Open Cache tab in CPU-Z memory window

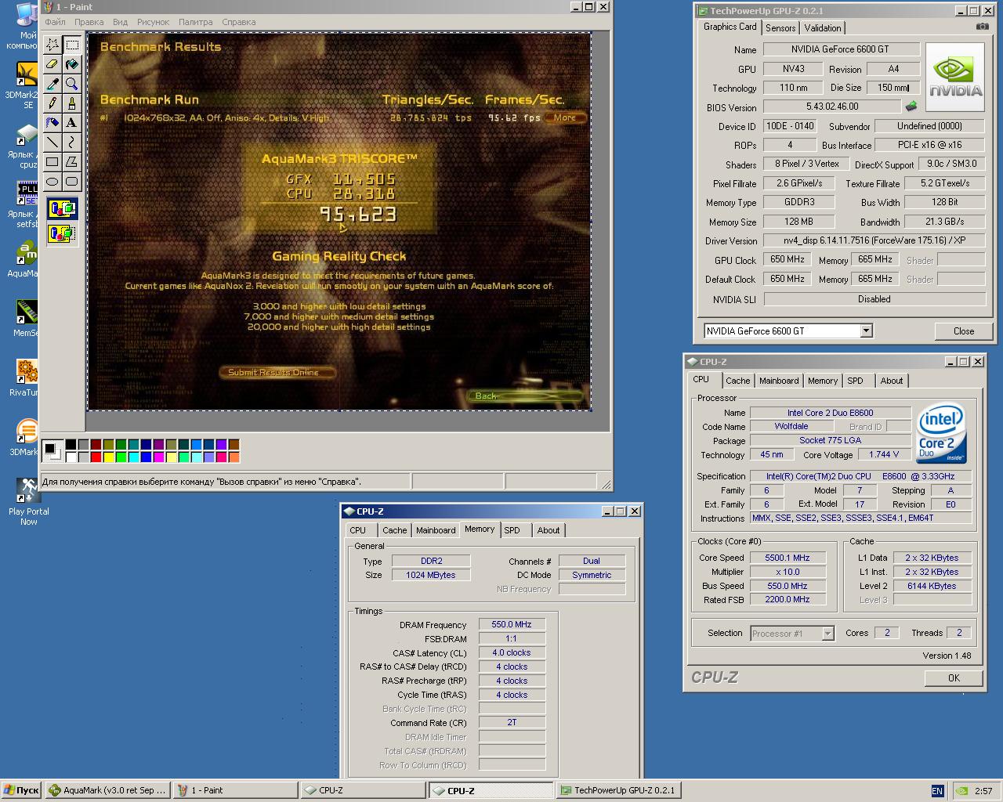395,530
